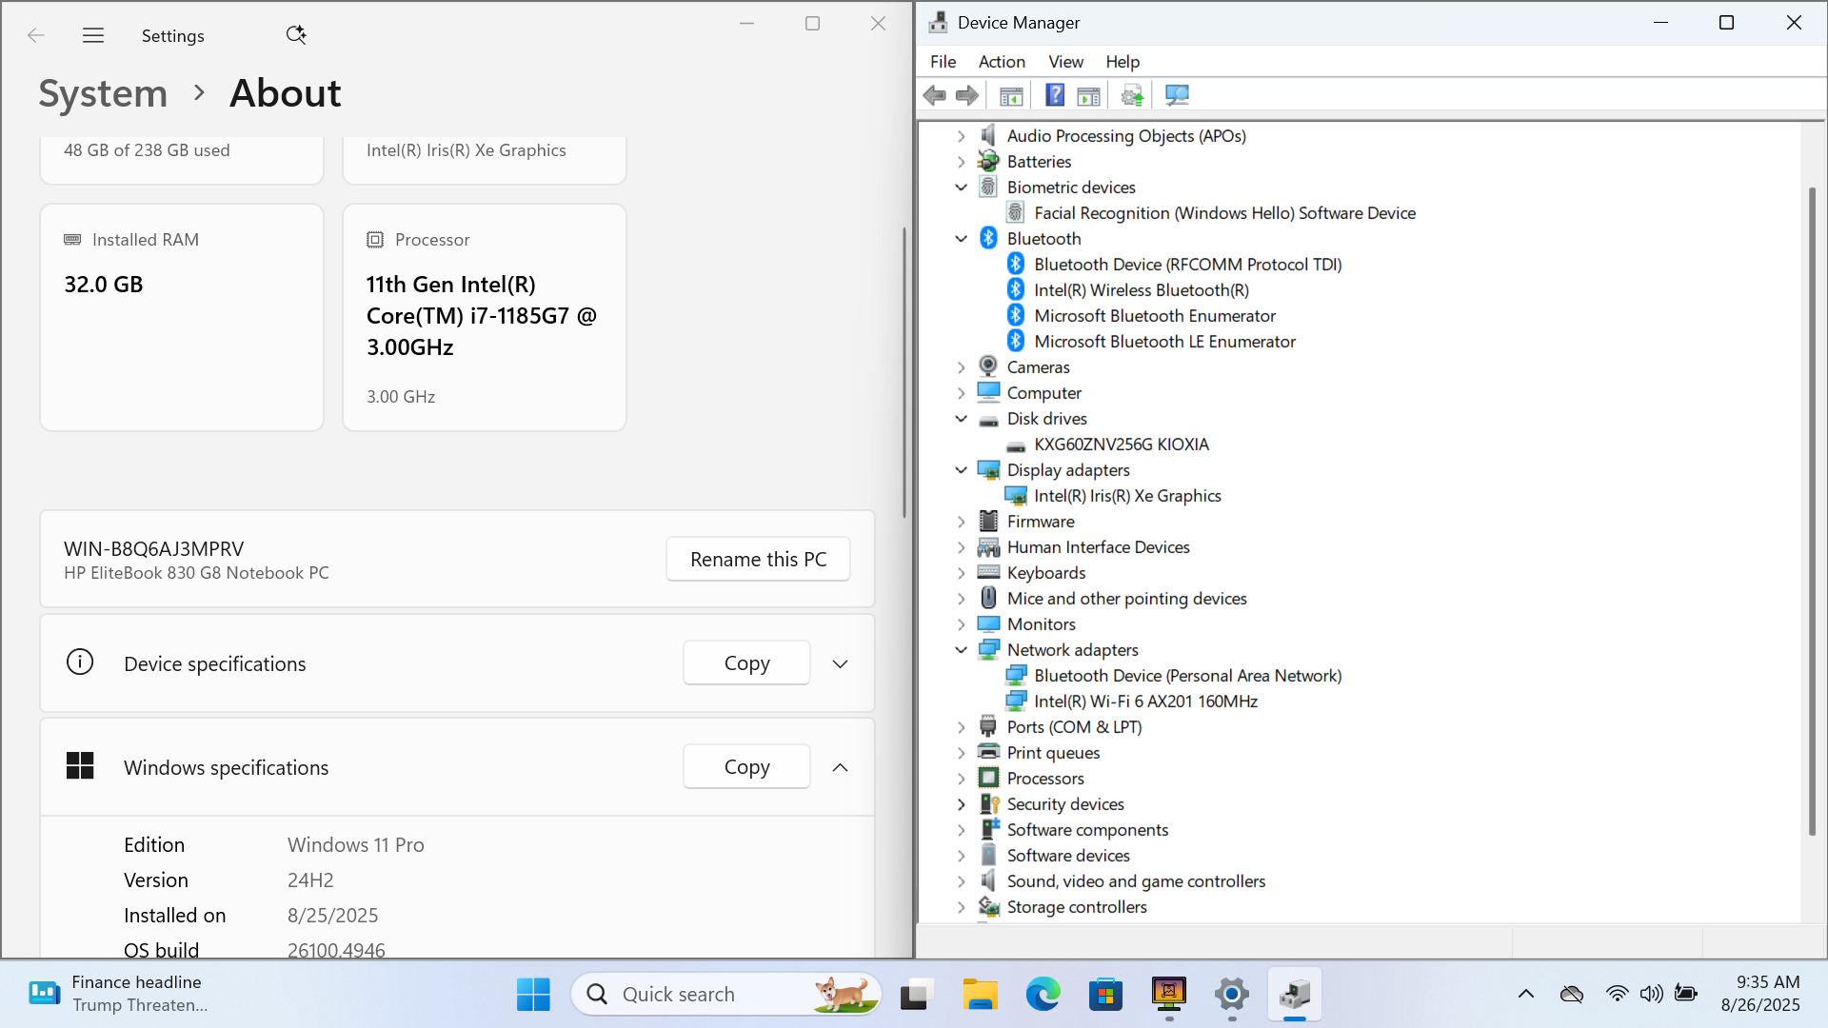Screen dimensions: 1828x1028
Task: Select Intel(R) Wi-Fi 6 AX201 160MHz adapter
Action: pos(1145,702)
